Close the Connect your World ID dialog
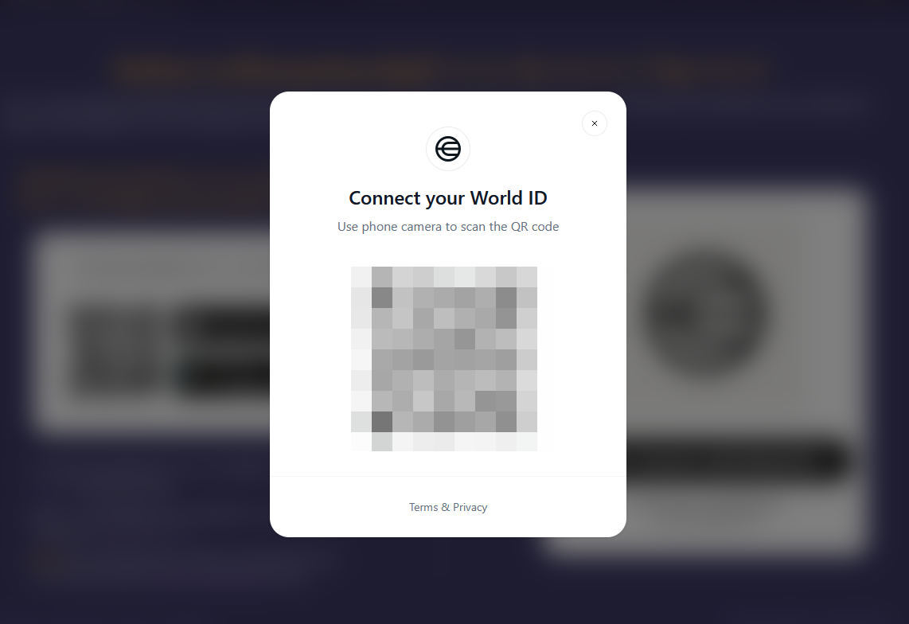The height and width of the screenshot is (624, 909). click(595, 123)
